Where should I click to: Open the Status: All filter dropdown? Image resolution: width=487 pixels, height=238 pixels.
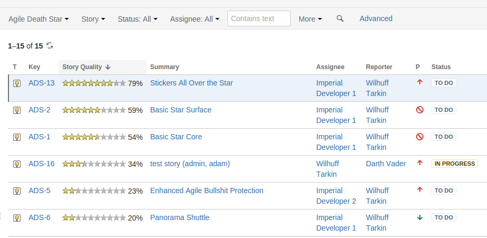[x=137, y=19]
